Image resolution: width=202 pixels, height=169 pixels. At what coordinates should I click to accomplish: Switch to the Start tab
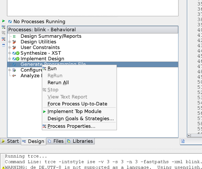coord(10,141)
